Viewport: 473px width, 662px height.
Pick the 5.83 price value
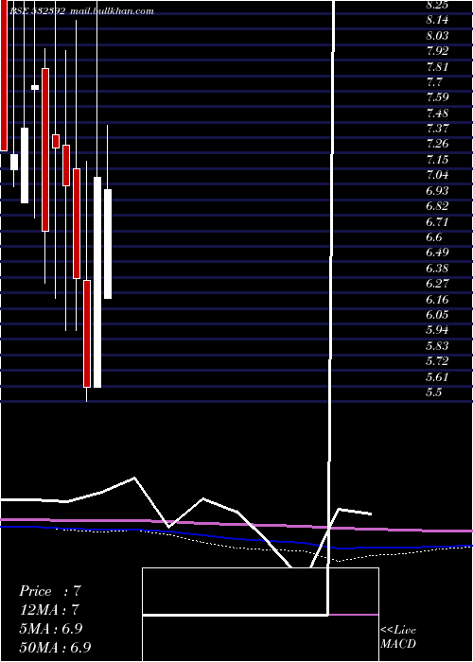[x=437, y=346]
